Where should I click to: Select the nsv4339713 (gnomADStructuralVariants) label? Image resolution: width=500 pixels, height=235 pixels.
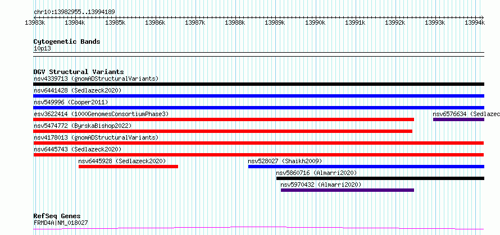coord(96,79)
